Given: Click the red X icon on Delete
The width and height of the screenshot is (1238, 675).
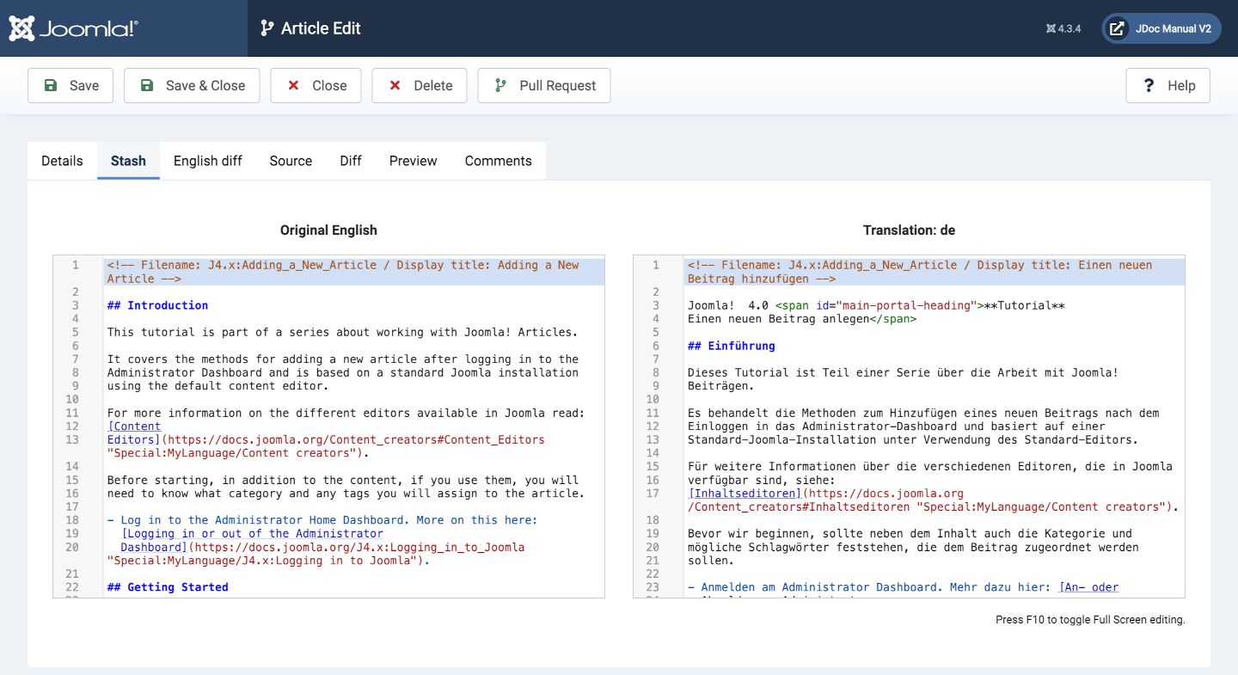Looking at the screenshot, I should 395,86.
